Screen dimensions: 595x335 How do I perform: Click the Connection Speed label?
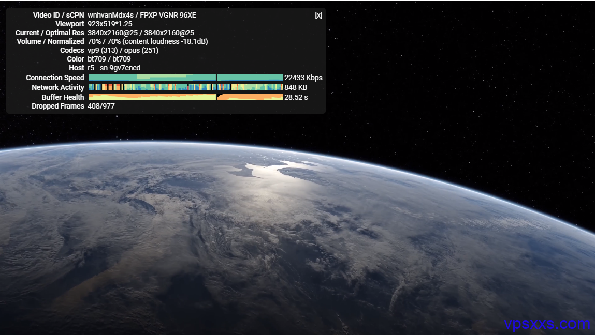(x=55, y=78)
